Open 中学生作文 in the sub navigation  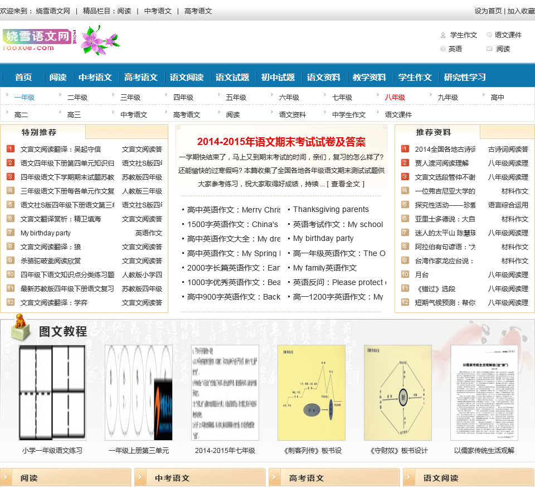349,115
